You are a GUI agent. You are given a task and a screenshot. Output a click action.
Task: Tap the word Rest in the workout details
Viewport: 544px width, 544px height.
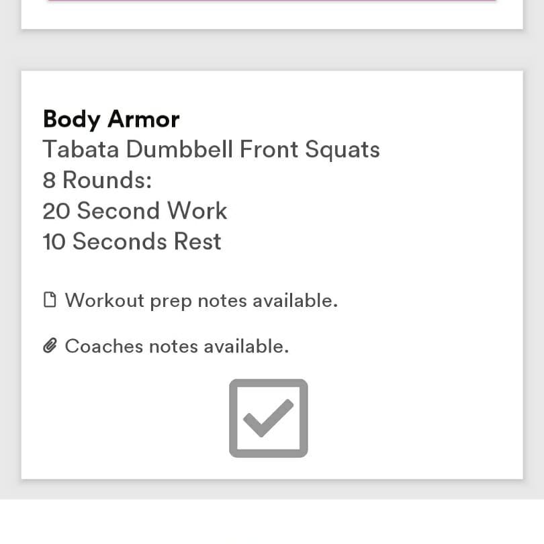tap(197, 241)
